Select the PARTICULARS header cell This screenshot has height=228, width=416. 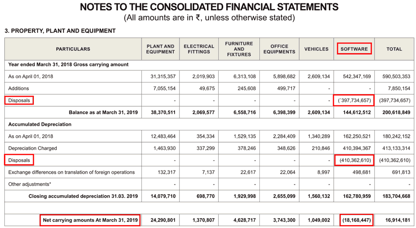(73, 49)
